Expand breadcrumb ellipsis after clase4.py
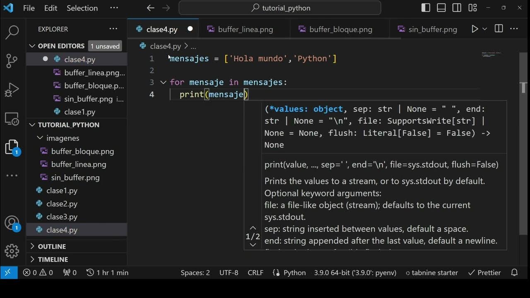This screenshot has height=298, width=530. 193,46
